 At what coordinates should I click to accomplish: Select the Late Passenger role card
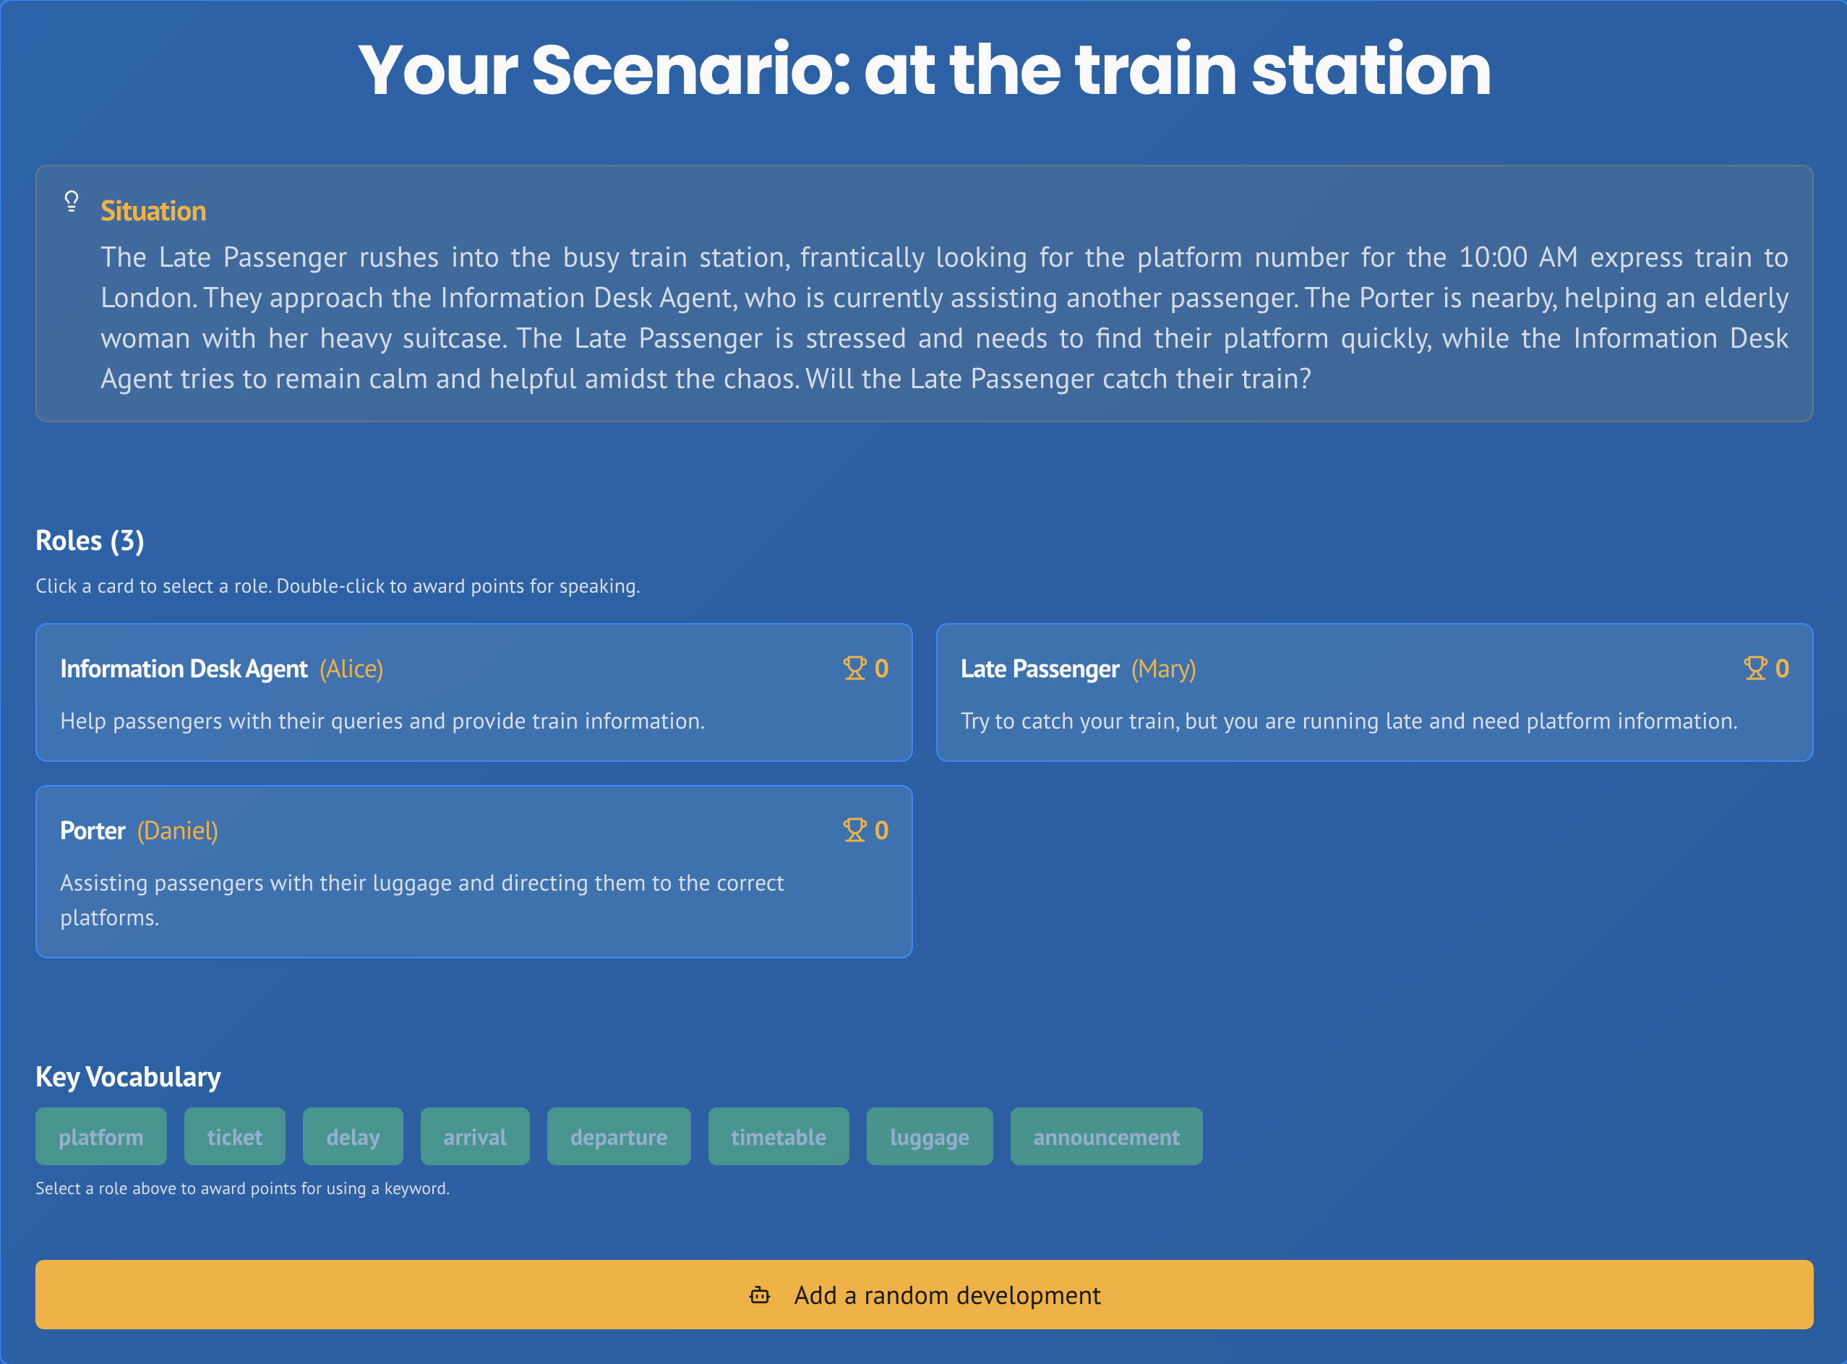[1375, 692]
